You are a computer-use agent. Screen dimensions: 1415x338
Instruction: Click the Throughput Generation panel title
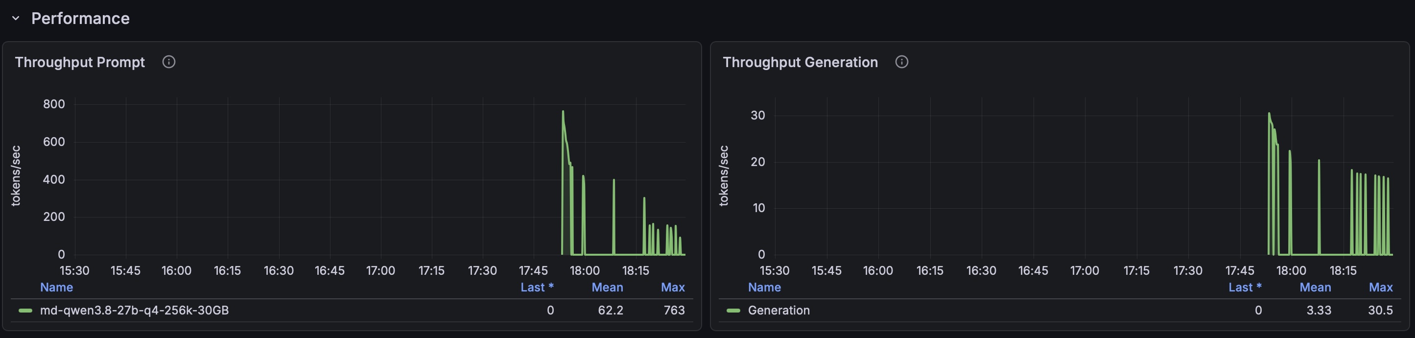tap(801, 62)
